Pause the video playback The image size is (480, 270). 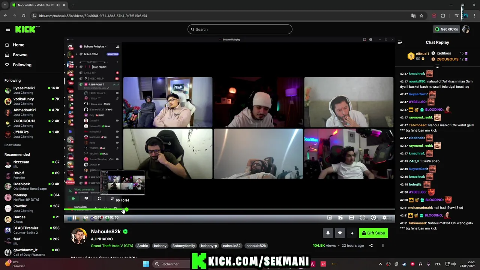tap(74, 217)
